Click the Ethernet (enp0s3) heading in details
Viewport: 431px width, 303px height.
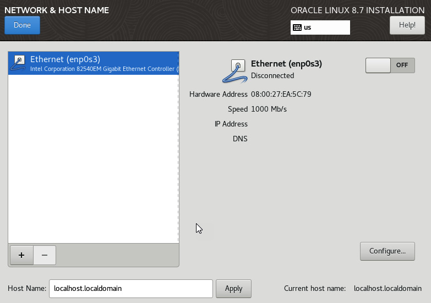pyautogui.click(x=286, y=64)
